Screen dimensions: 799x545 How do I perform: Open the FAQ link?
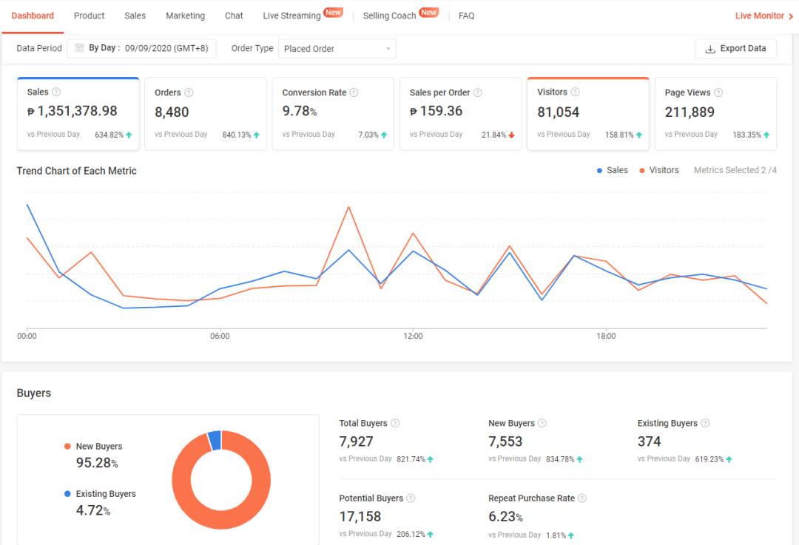click(x=466, y=16)
